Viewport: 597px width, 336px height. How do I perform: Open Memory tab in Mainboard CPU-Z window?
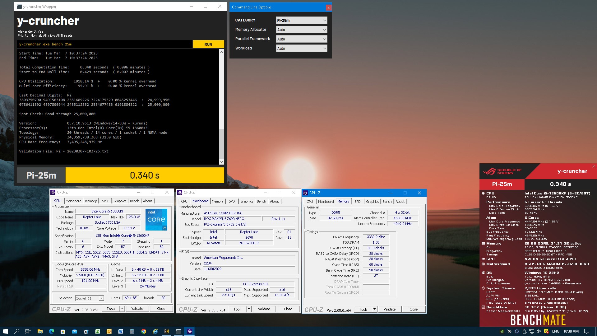(x=218, y=201)
